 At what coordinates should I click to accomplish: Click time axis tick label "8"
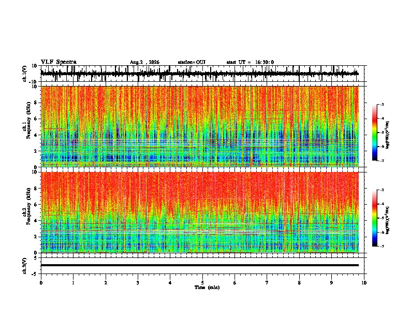point(299,283)
